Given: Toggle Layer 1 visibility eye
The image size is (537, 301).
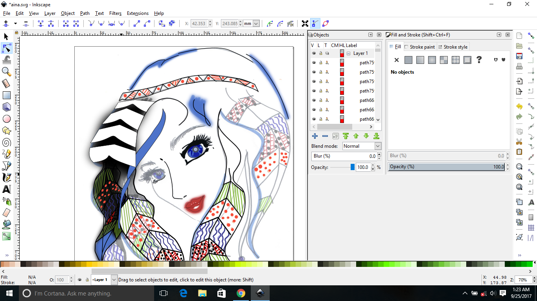Looking at the screenshot, I should 314,53.
